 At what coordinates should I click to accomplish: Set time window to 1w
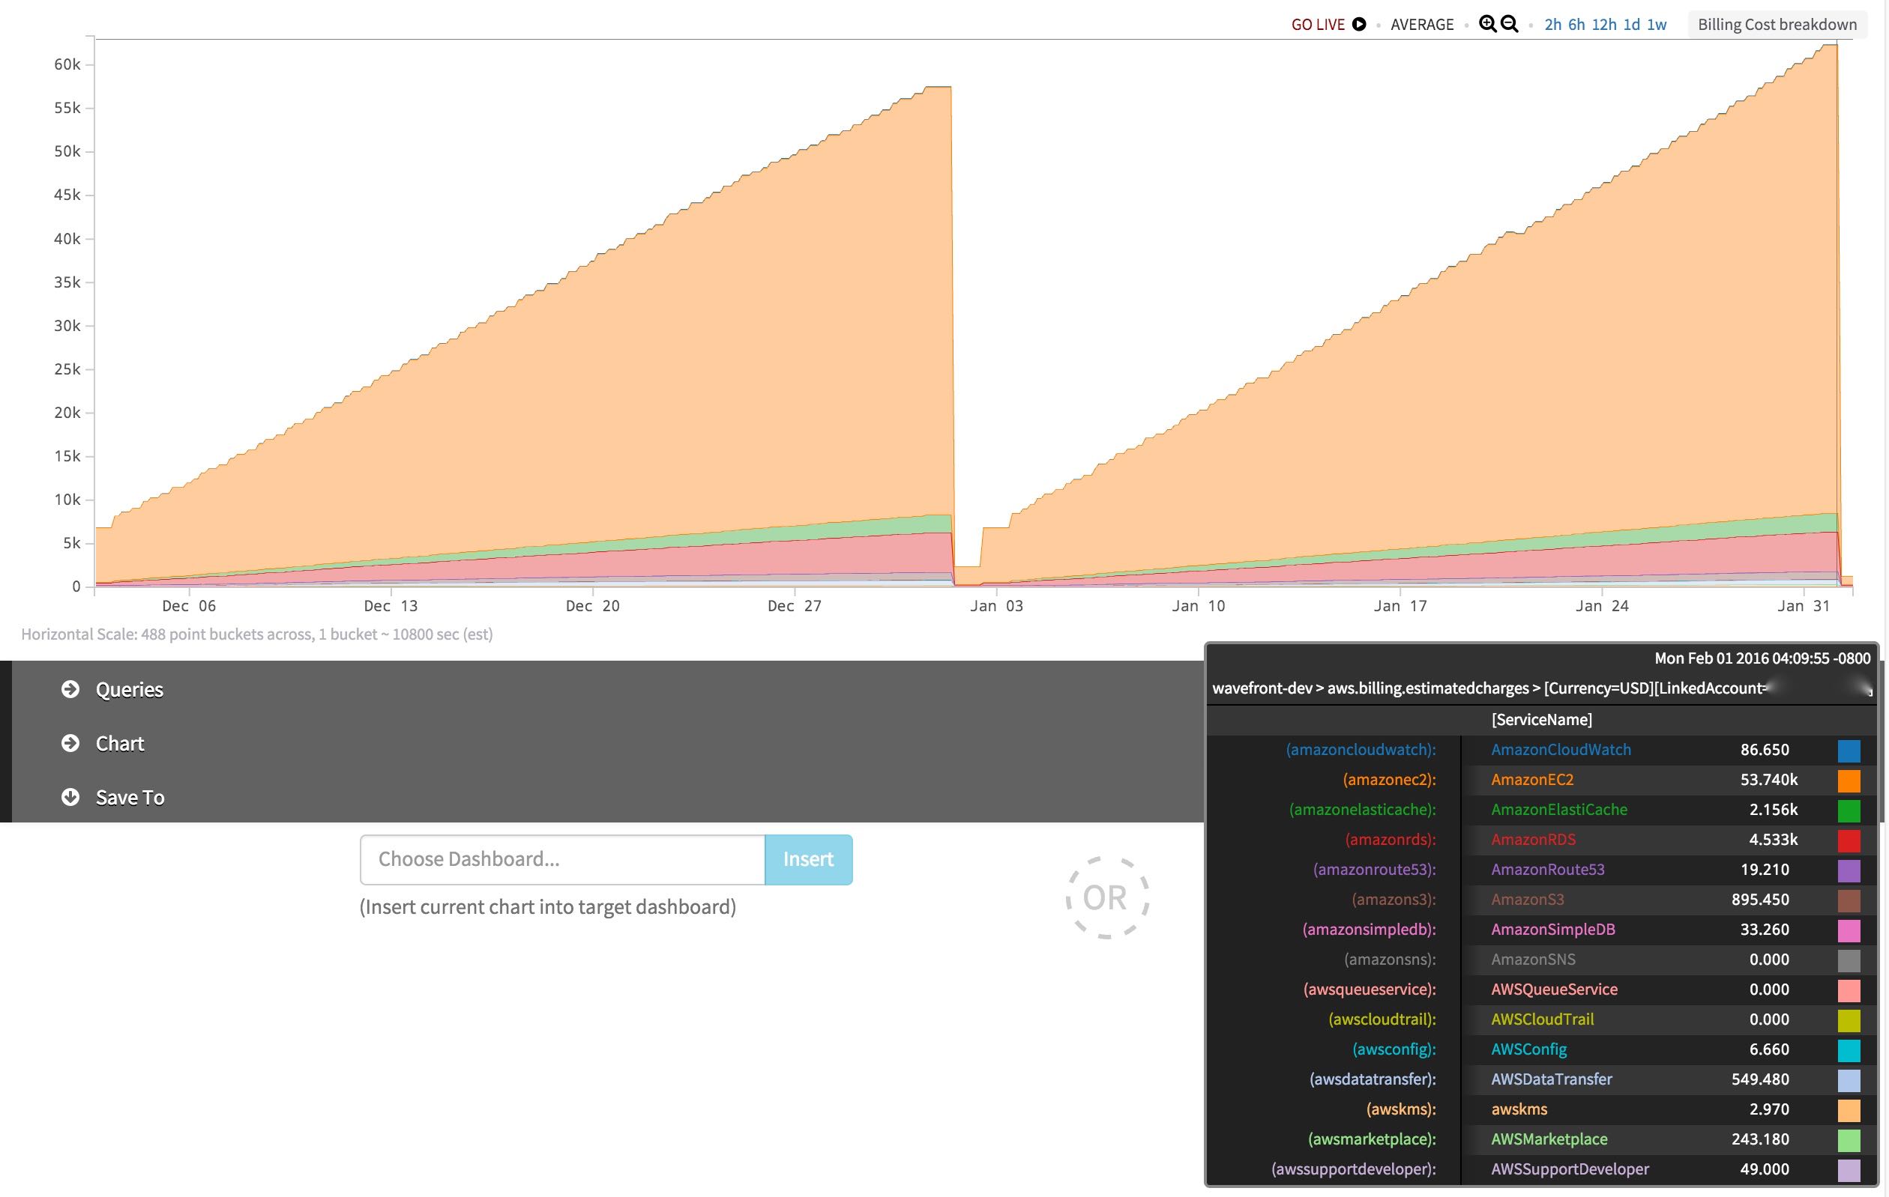coord(1657,24)
